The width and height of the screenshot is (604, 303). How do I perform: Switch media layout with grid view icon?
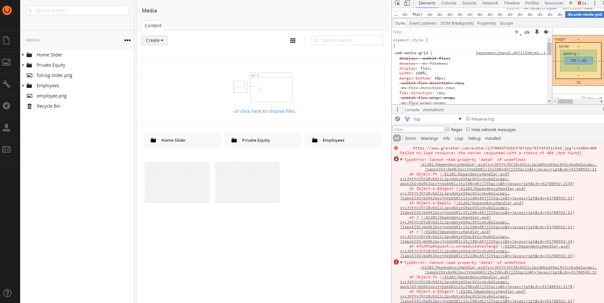coord(293,40)
